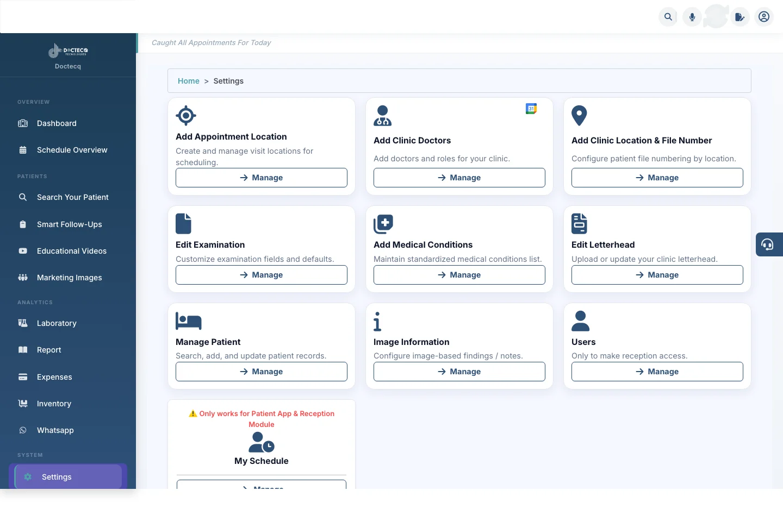
Task: Click the WhatsApp logo icon in sidebar
Action: (x=23, y=430)
